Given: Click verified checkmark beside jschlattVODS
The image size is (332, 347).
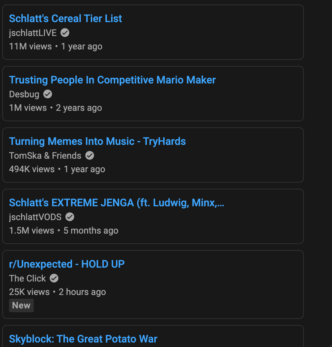Looking at the screenshot, I should [x=70, y=217].
